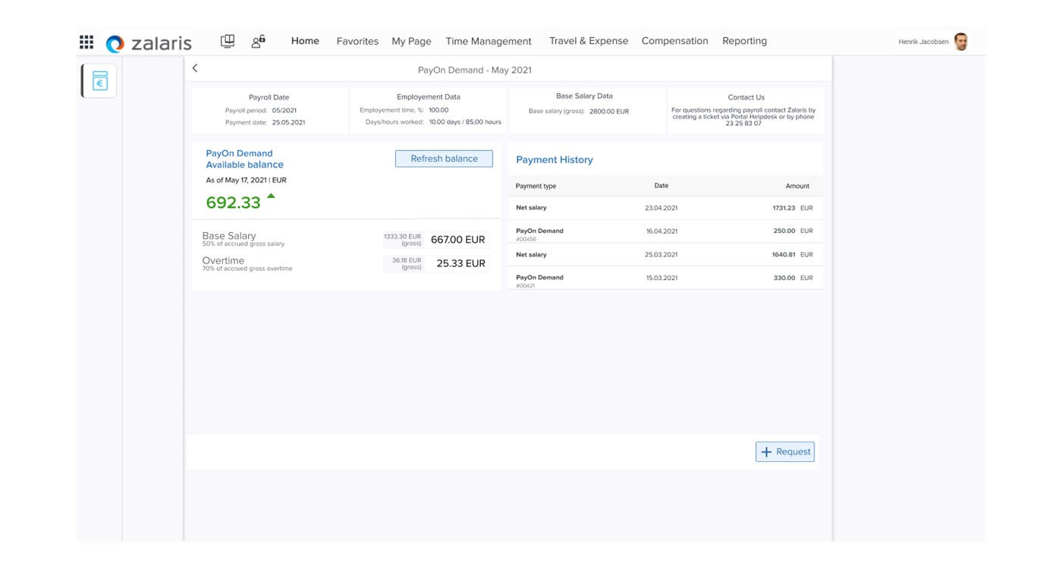Open Travel & Expense menu
The width and height of the screenshot is (1062, 569).
coord(589,41)
